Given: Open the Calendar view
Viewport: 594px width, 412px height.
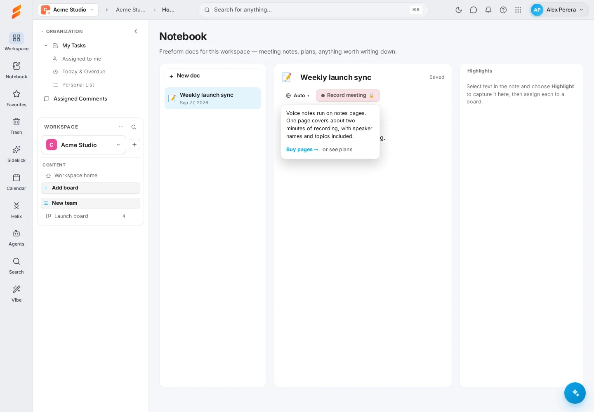Looking at the screenshot, I should pos(16,182).
